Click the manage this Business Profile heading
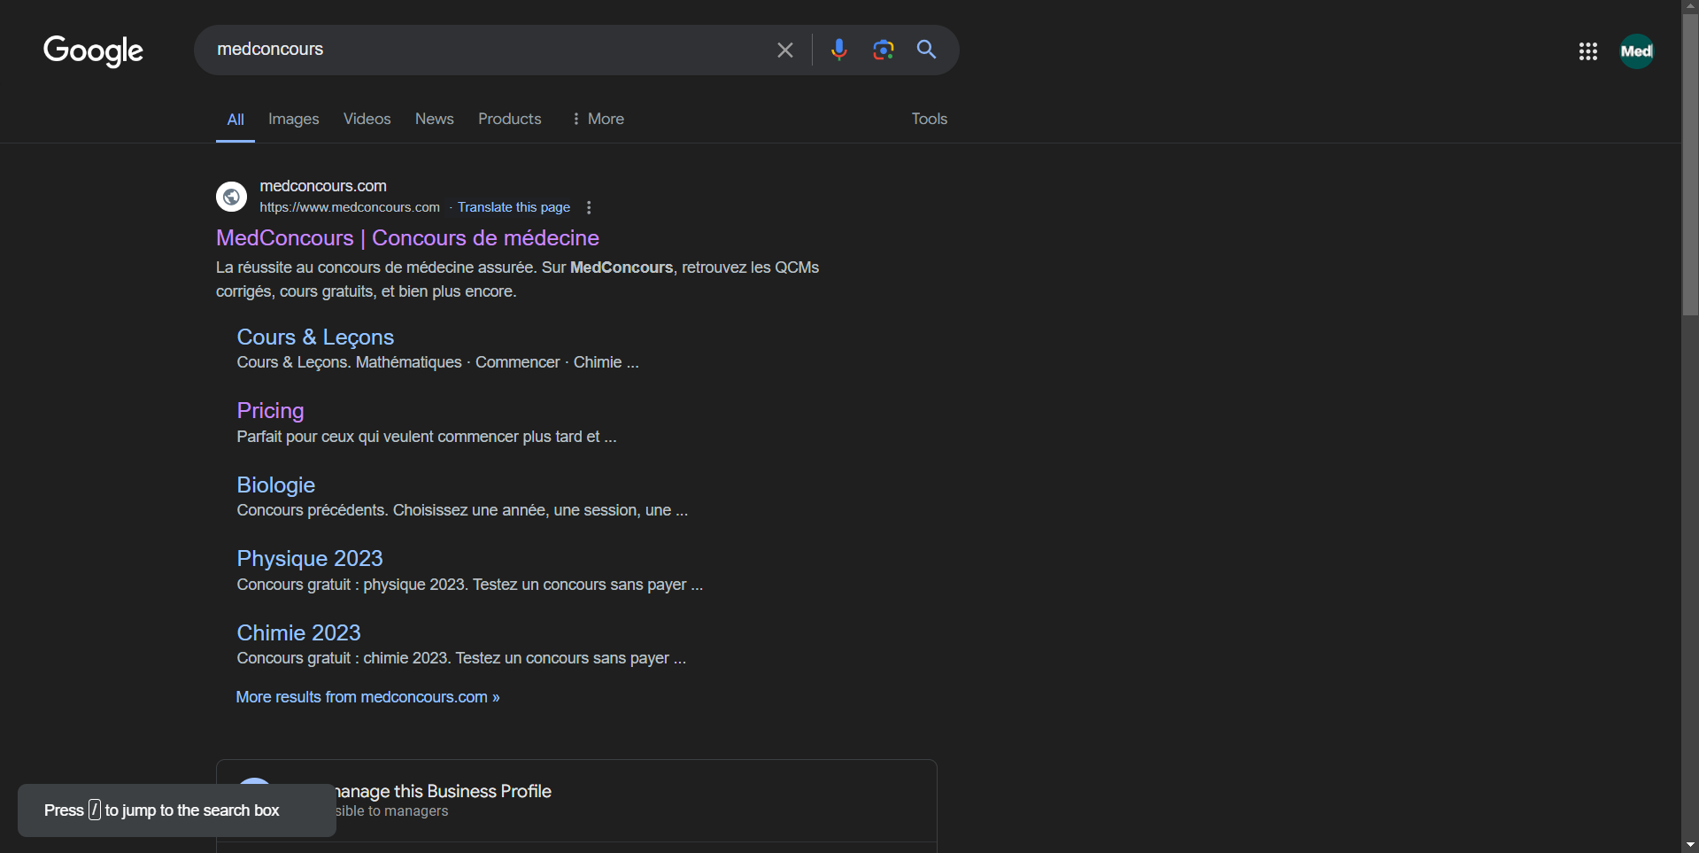Viewport: 1699px width, 853px height. 443,791
